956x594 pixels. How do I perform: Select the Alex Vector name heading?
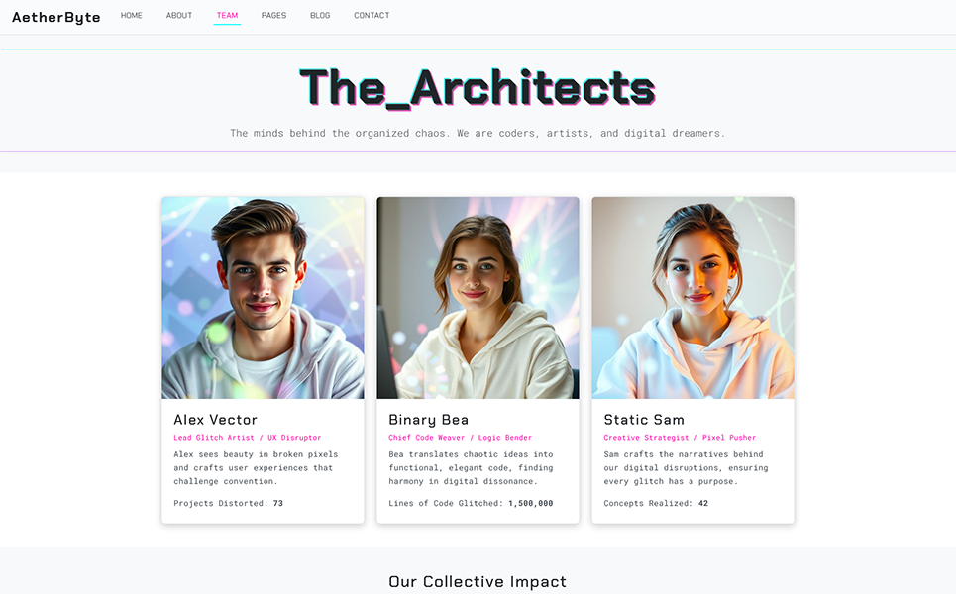[215, 420]
